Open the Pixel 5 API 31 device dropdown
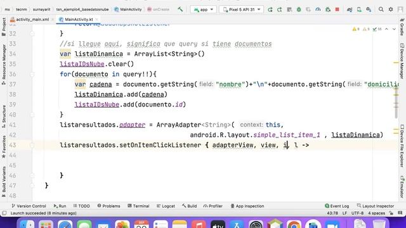This screenshot has height=228, width=406. tap(241, 9)
